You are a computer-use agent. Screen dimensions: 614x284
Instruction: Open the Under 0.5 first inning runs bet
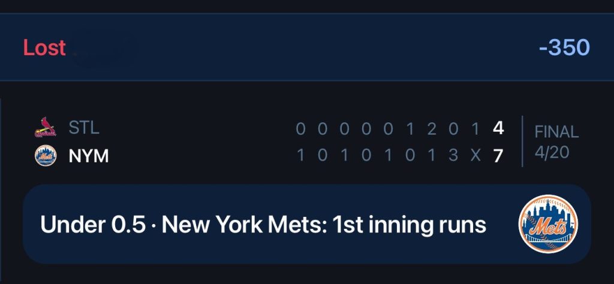click(306, 224)
